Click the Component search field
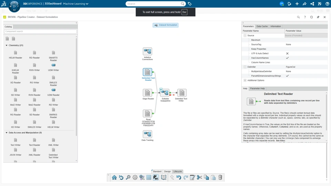Screen dimensions: 331x186 coord(40,31)
